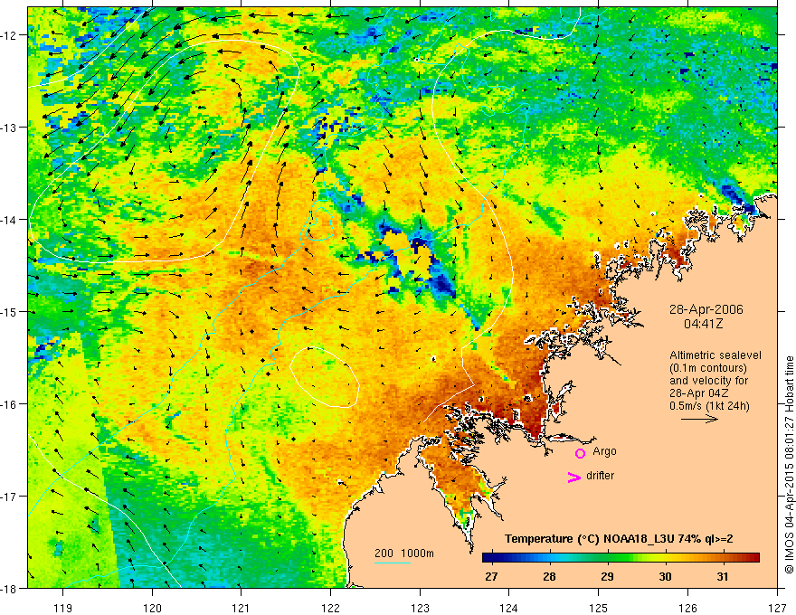This screenshot has height=615, width=796.
Task: Click color bar value 28
Action: click(549, 576)
